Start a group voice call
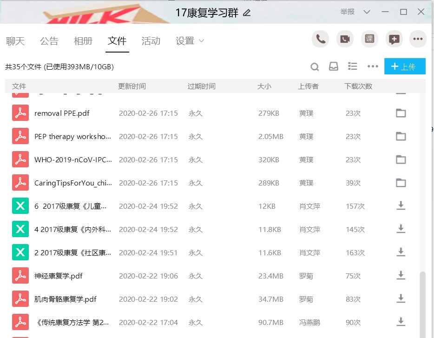This screenshot has width=434, height=338. click(320, 39)
